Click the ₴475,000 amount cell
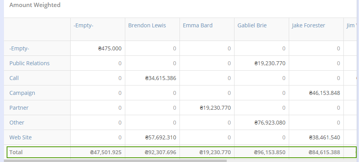359x162 pixels. coord(110,48)
